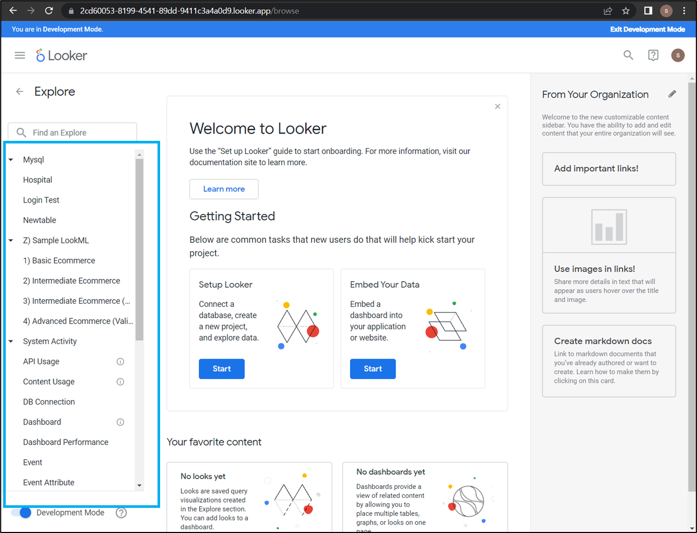Image resolution: width=697 pixels, height=533 pixels.
Task: Open Development Mode help icon
Action: tap(121, 513)
